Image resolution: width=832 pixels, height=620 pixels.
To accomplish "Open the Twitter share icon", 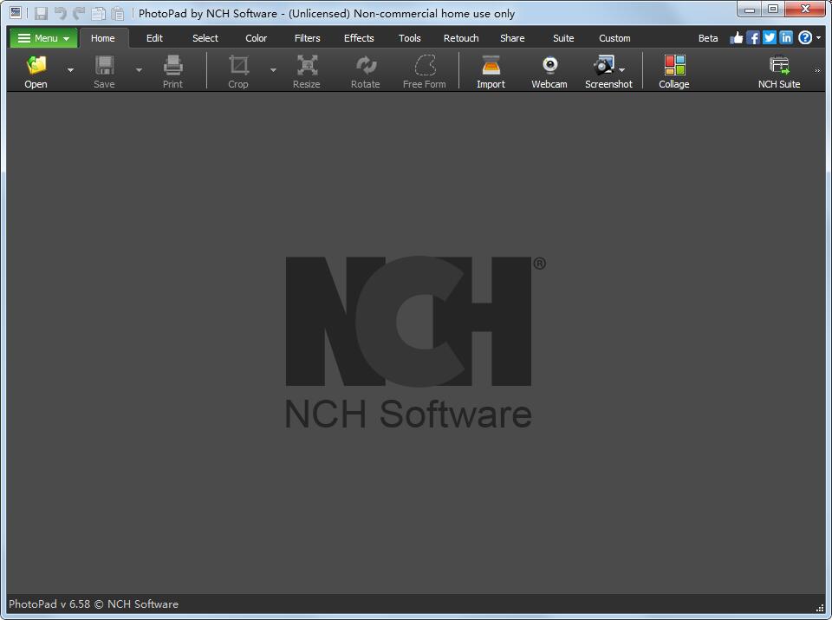I will (x=770, y=37).
